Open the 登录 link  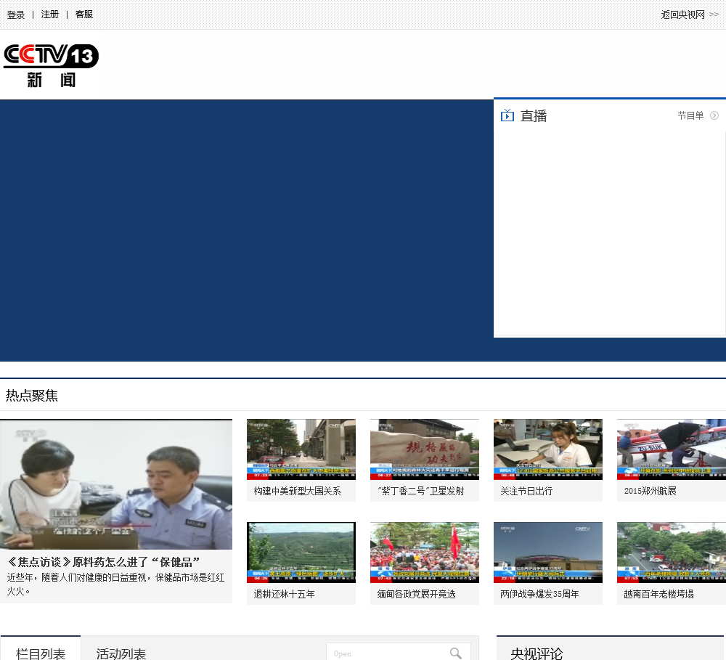pyautogui.click(x=16, y=15)
